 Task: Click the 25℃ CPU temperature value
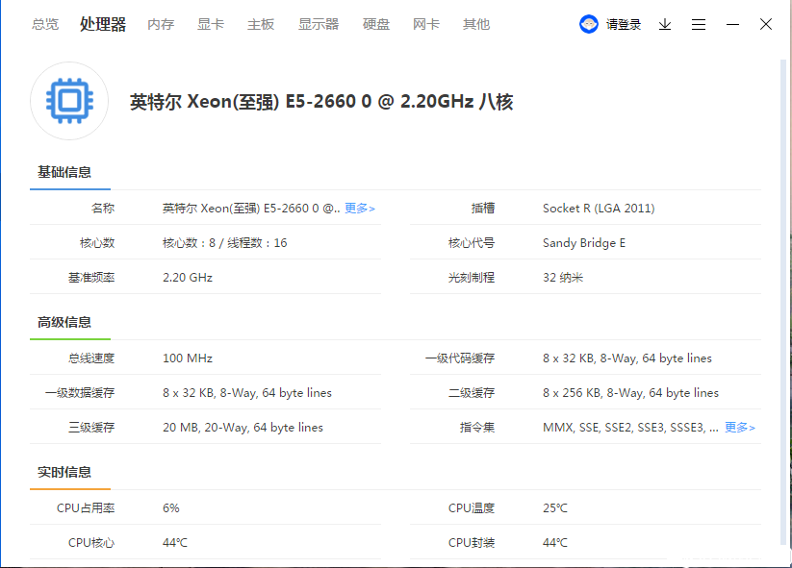[x=555, y=508]
